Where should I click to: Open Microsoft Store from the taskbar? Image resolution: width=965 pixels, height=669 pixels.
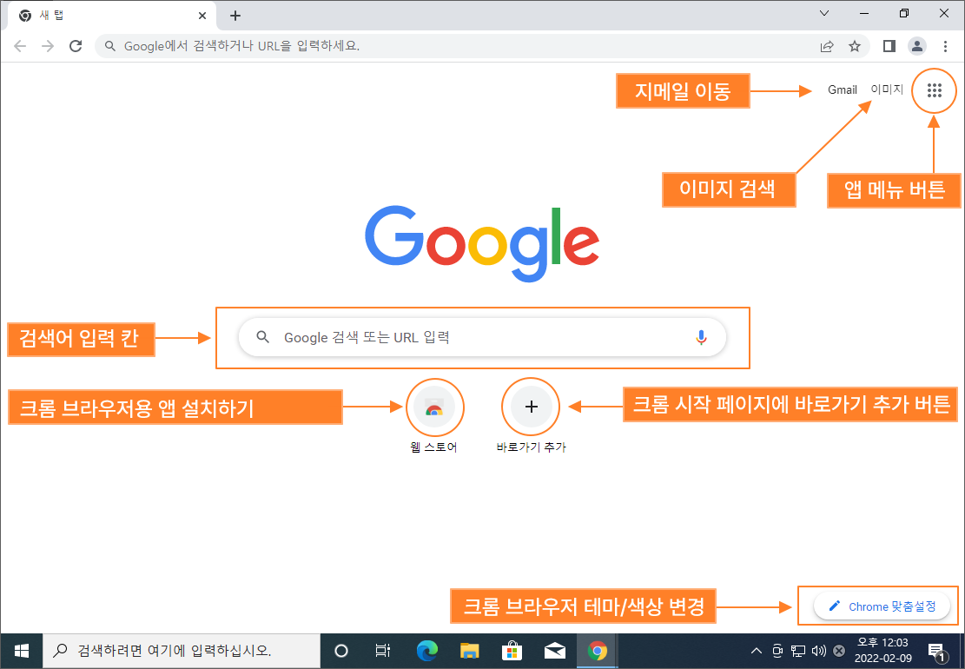(512, 651)
